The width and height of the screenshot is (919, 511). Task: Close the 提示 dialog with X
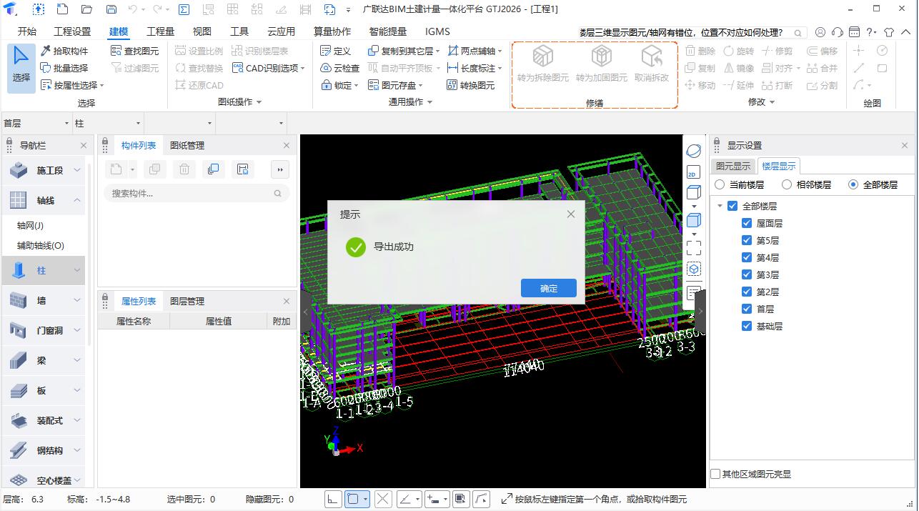pyautogui.click(x=570, y=214)
